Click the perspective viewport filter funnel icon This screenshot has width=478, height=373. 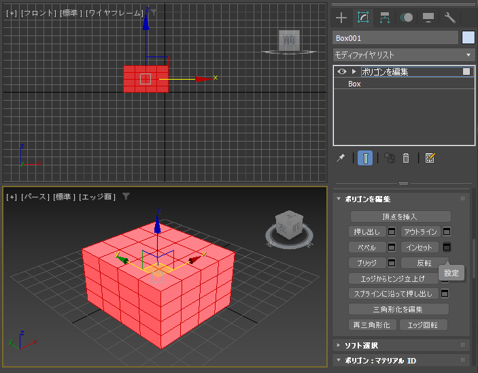coord(126,196)
